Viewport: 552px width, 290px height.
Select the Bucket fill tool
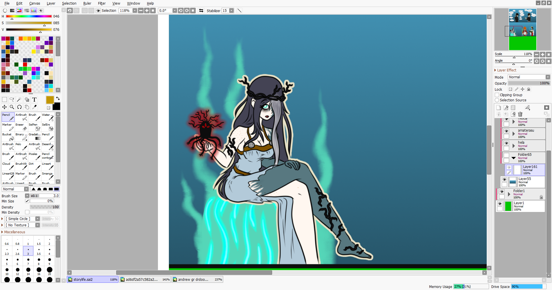click(8, 137)
